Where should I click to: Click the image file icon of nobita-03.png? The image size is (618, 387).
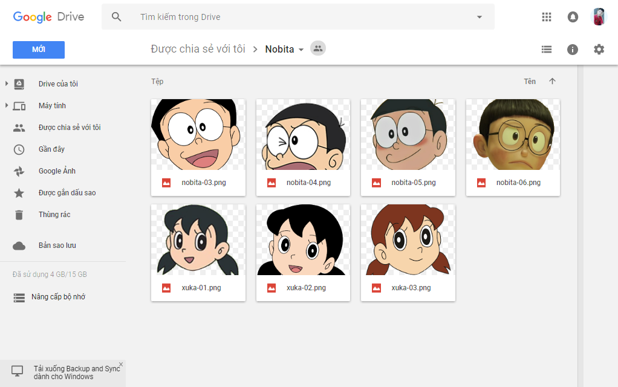click(166, 183)
